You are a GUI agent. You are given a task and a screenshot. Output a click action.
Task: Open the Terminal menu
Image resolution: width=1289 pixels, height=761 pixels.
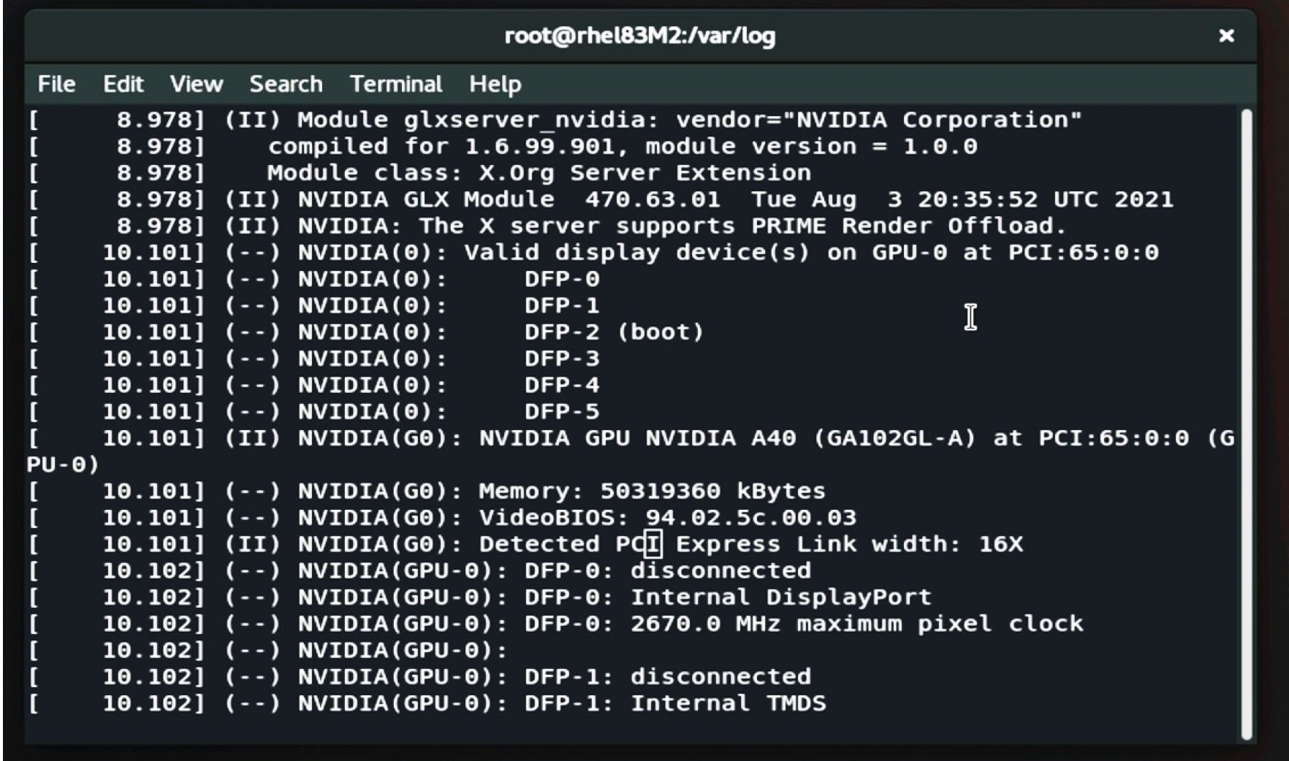tap(395, 84)
